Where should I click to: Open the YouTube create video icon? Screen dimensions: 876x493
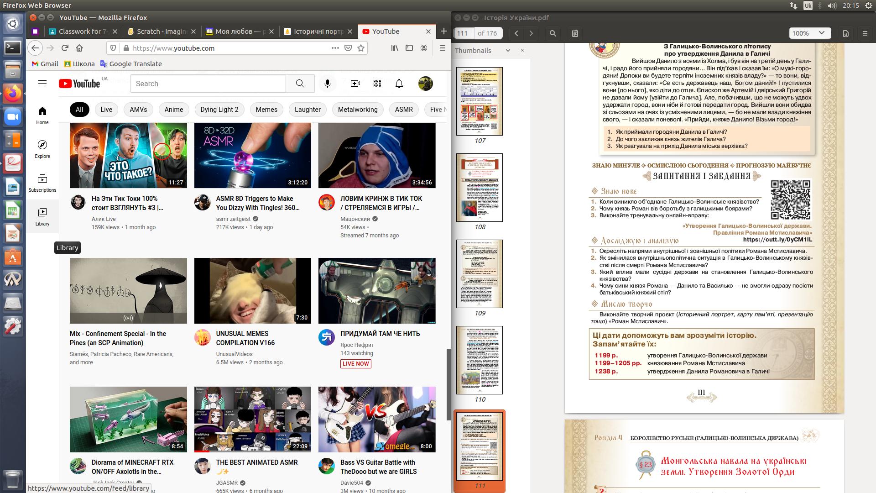coord(355,84)
